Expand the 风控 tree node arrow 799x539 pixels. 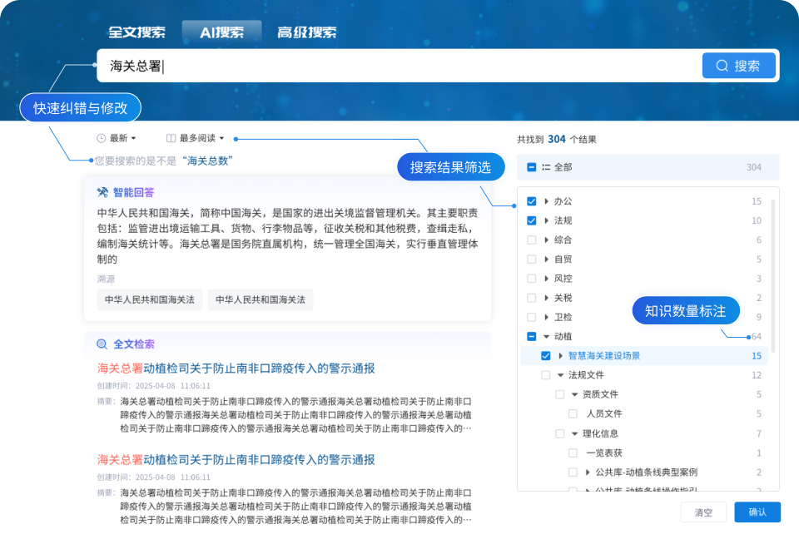[546, 279]
